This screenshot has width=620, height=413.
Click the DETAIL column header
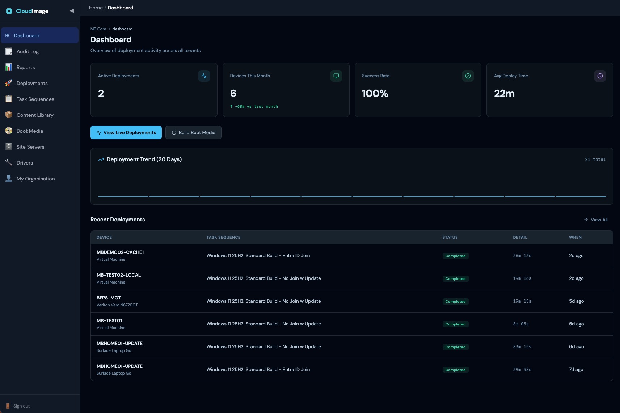click(x=520, y=237)
